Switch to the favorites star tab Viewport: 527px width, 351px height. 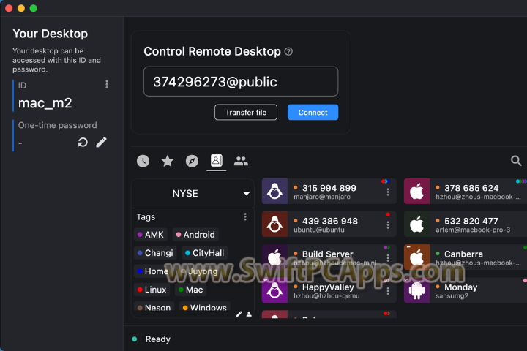168,161
